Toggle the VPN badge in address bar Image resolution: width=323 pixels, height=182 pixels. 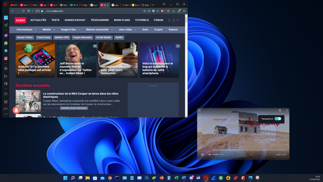click(x=37, y=11)
